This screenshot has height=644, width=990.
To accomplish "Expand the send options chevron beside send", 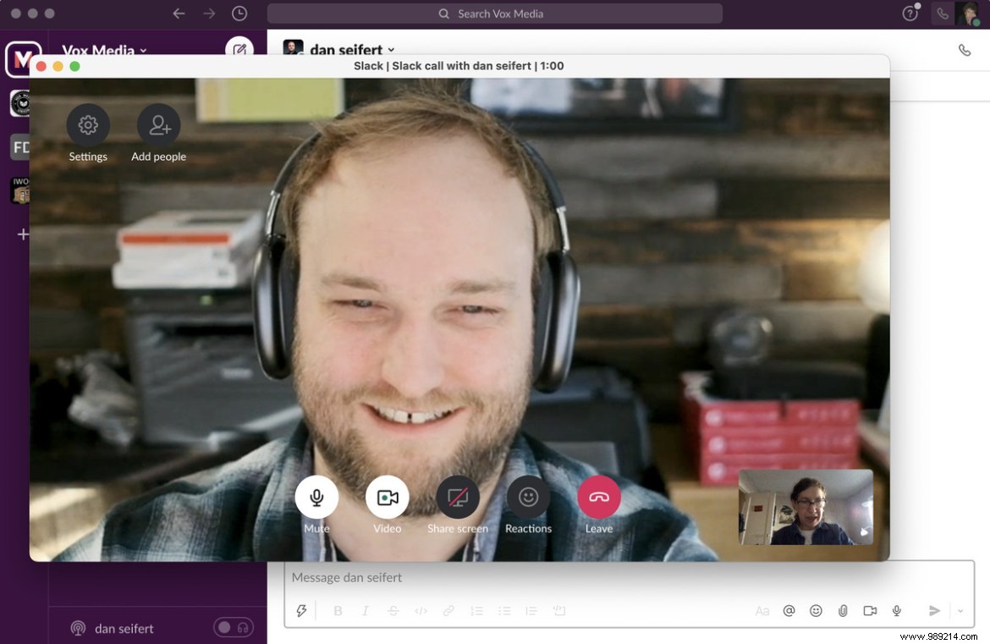I will tap(960, 610).
